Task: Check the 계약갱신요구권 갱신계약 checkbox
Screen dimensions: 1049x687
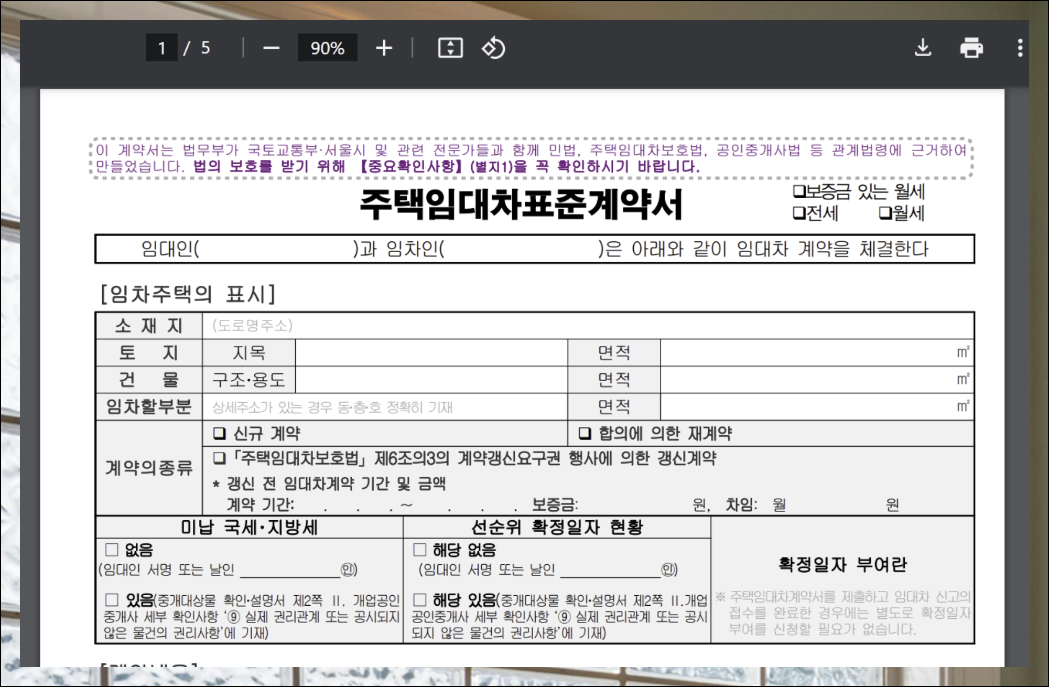Action: pyautogui.click(x=219, y=458)
